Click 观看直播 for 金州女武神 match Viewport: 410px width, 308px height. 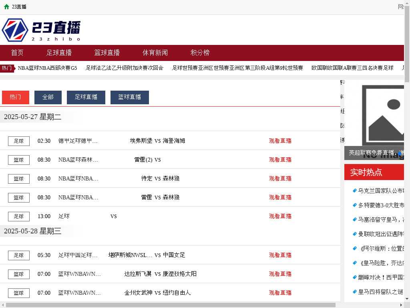280,292
